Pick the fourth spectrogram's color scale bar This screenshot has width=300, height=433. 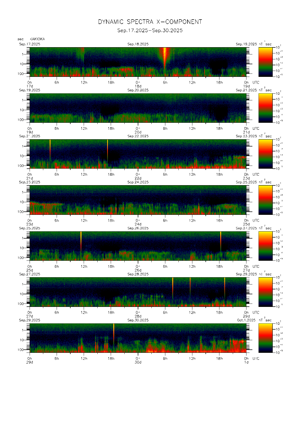(x=265, y=200)
